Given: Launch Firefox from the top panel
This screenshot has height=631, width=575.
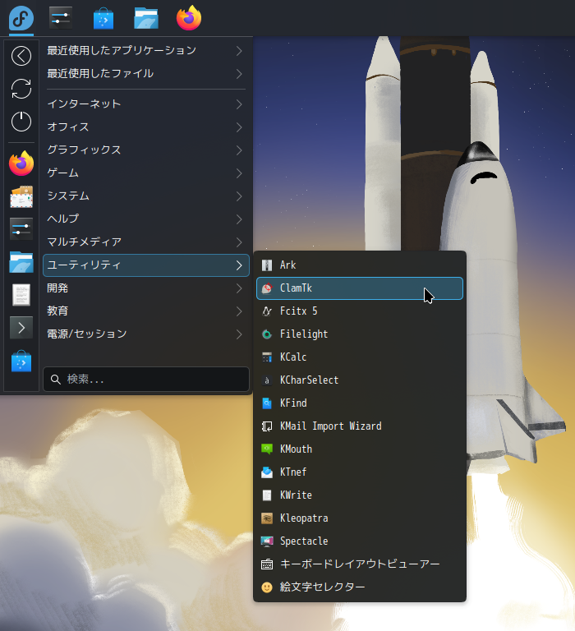Looking at the screenshot, I should 189,18.
